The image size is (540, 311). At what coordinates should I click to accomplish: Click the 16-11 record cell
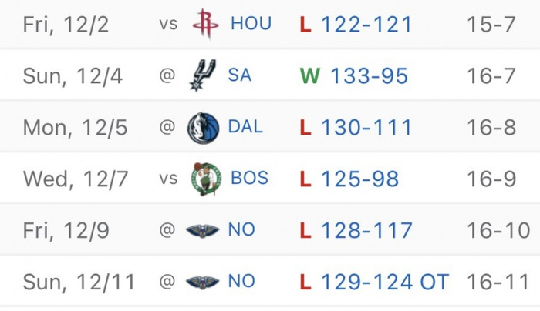click(x=498, y=282)
